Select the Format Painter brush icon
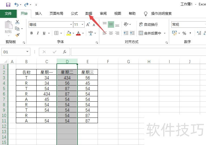This screenshot has width=206, height=145. click(17, 35)
